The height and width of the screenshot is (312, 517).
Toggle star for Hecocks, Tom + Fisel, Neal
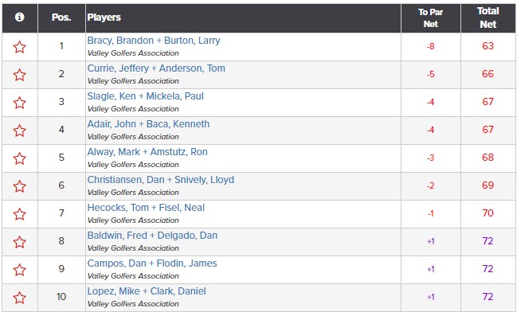19,214
